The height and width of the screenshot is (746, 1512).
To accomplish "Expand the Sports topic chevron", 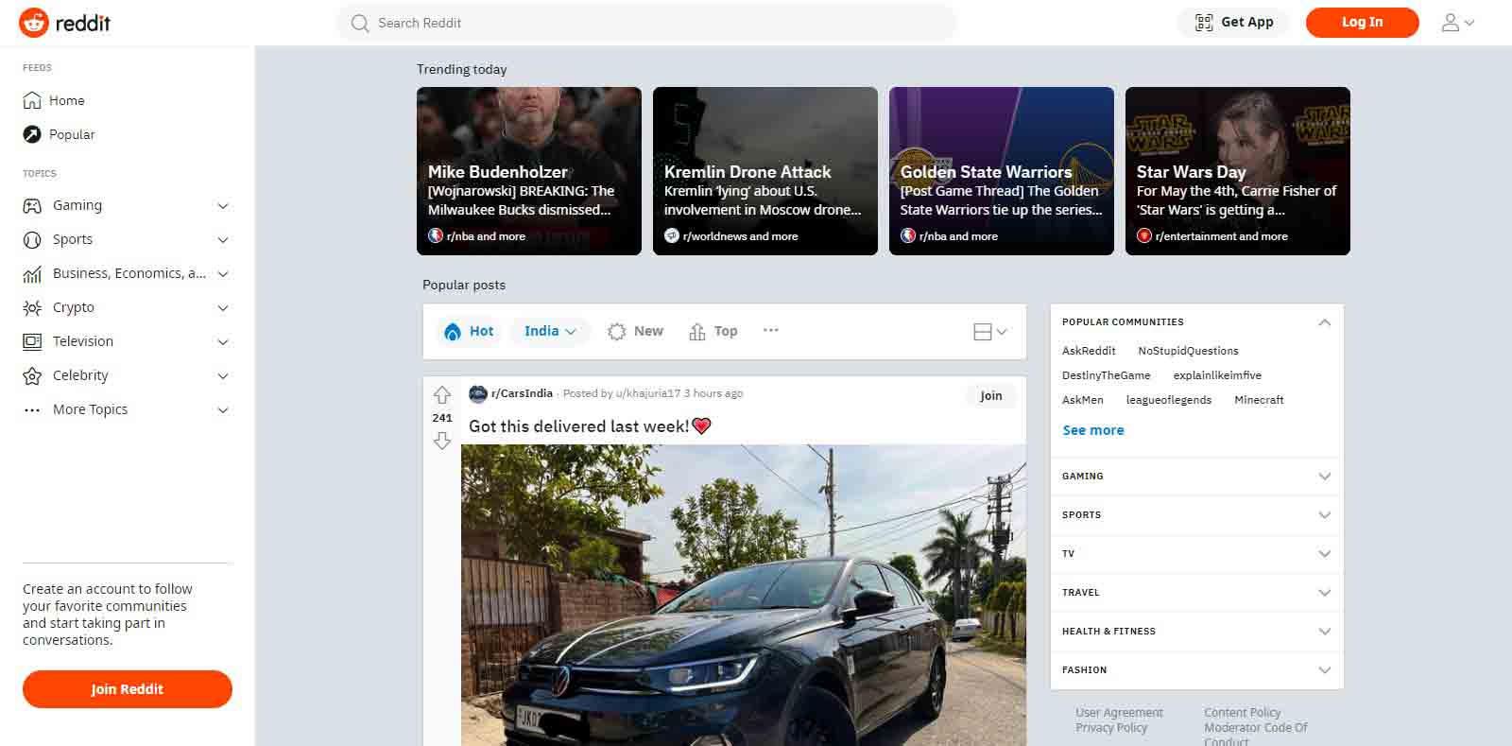I will coord(223,240).
